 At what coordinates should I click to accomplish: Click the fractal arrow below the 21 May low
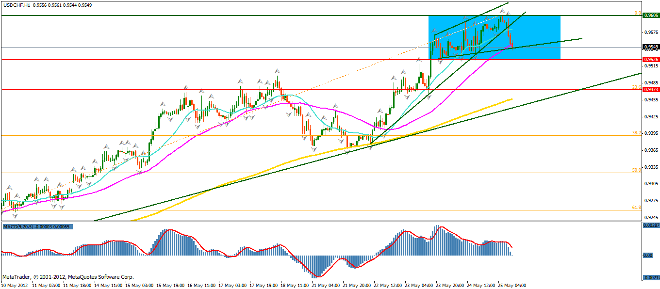pos(314,149)
